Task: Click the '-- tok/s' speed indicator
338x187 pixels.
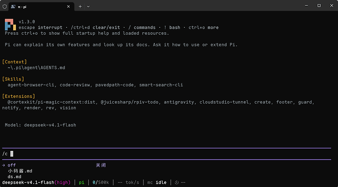Action: (x=128, y=183)
